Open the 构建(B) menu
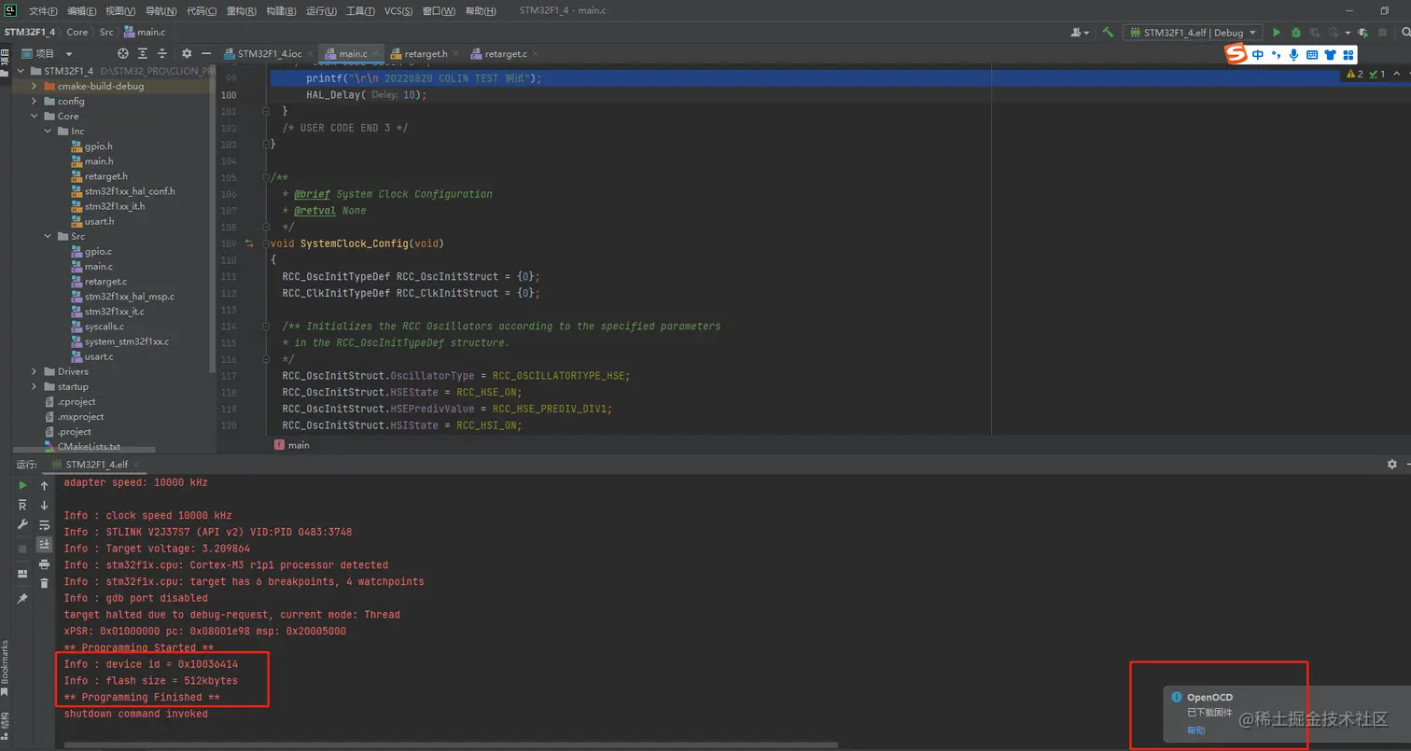The height and width of the screenshot is (751, 1411). (280, 11)
